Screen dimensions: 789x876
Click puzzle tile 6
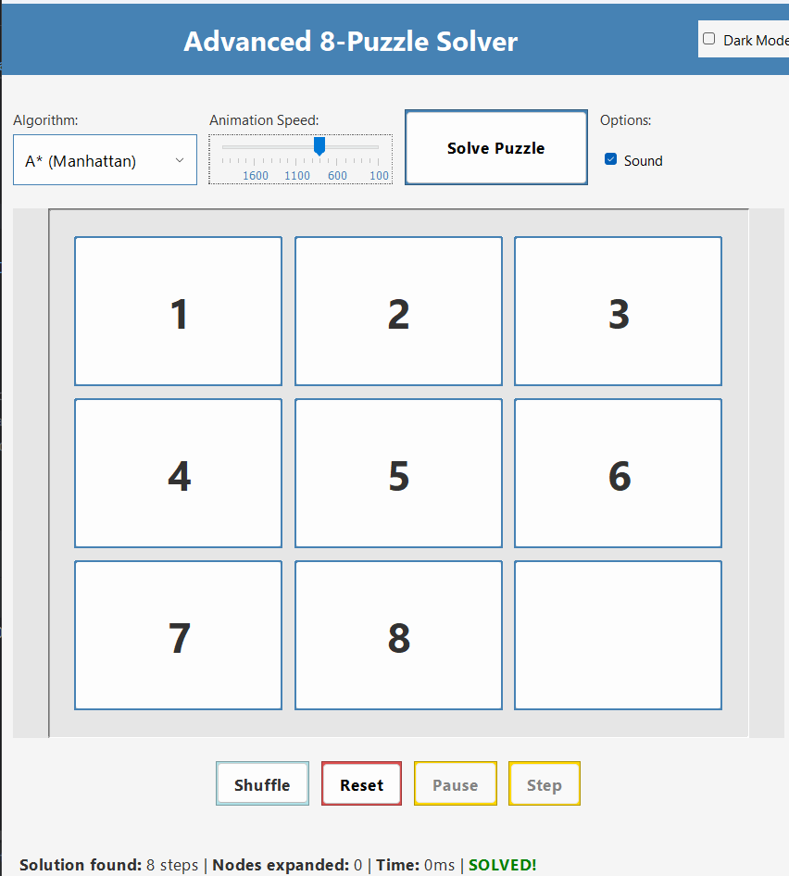pyautogui.click(x=618, y=473)
